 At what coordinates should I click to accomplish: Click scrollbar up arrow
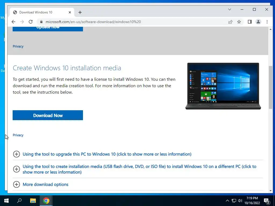click(x=270, y=29)
